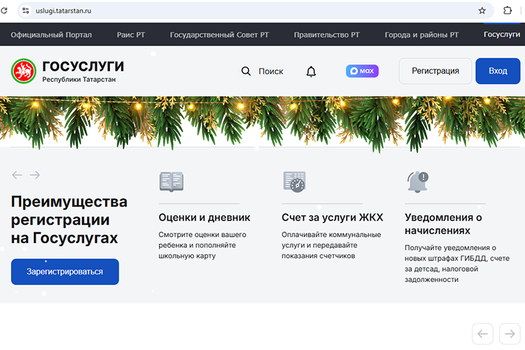Viewport: 525px width, 350px height.
Task: Click the MAX messenger badge
Action: (x=362, y=71)
